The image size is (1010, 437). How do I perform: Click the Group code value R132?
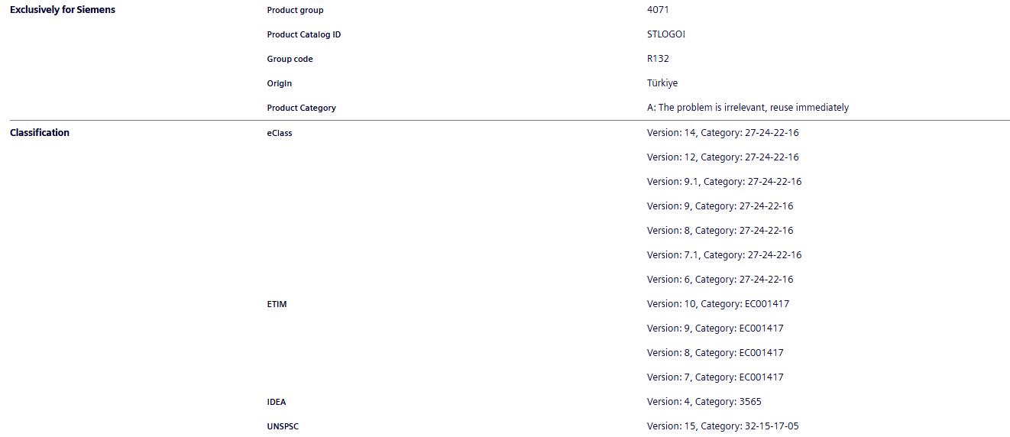pos(658,59)
